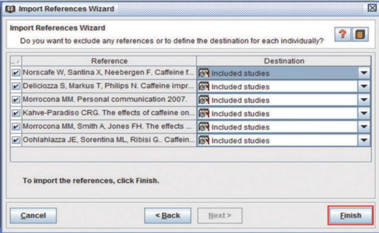Cancel the import wizard

point(33,215)
